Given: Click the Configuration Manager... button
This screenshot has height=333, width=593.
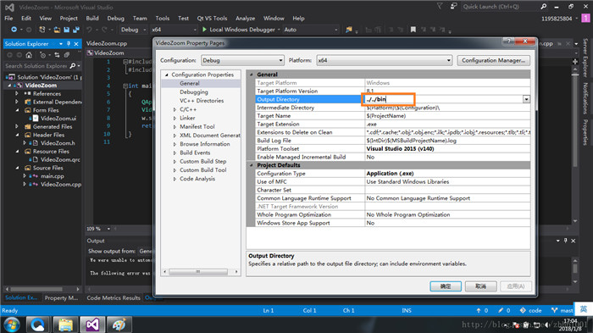Looking at the screenshot, I should pos(493,60).
